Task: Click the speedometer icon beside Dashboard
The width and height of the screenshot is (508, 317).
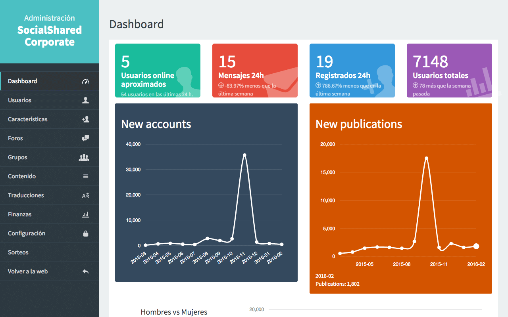Action: tap(86, 81)
